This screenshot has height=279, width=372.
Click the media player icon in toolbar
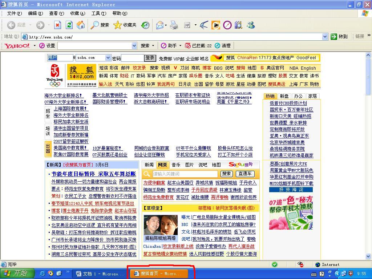[215, 25]
